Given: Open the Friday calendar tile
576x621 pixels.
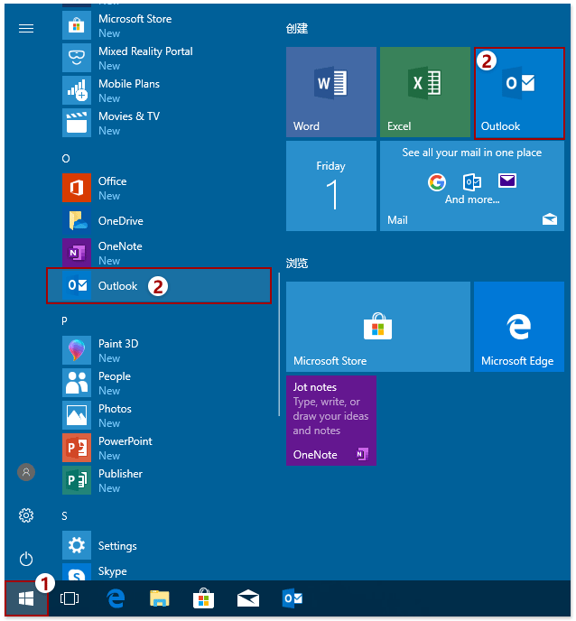Looking at the screenshot, I should coord(330,186).
